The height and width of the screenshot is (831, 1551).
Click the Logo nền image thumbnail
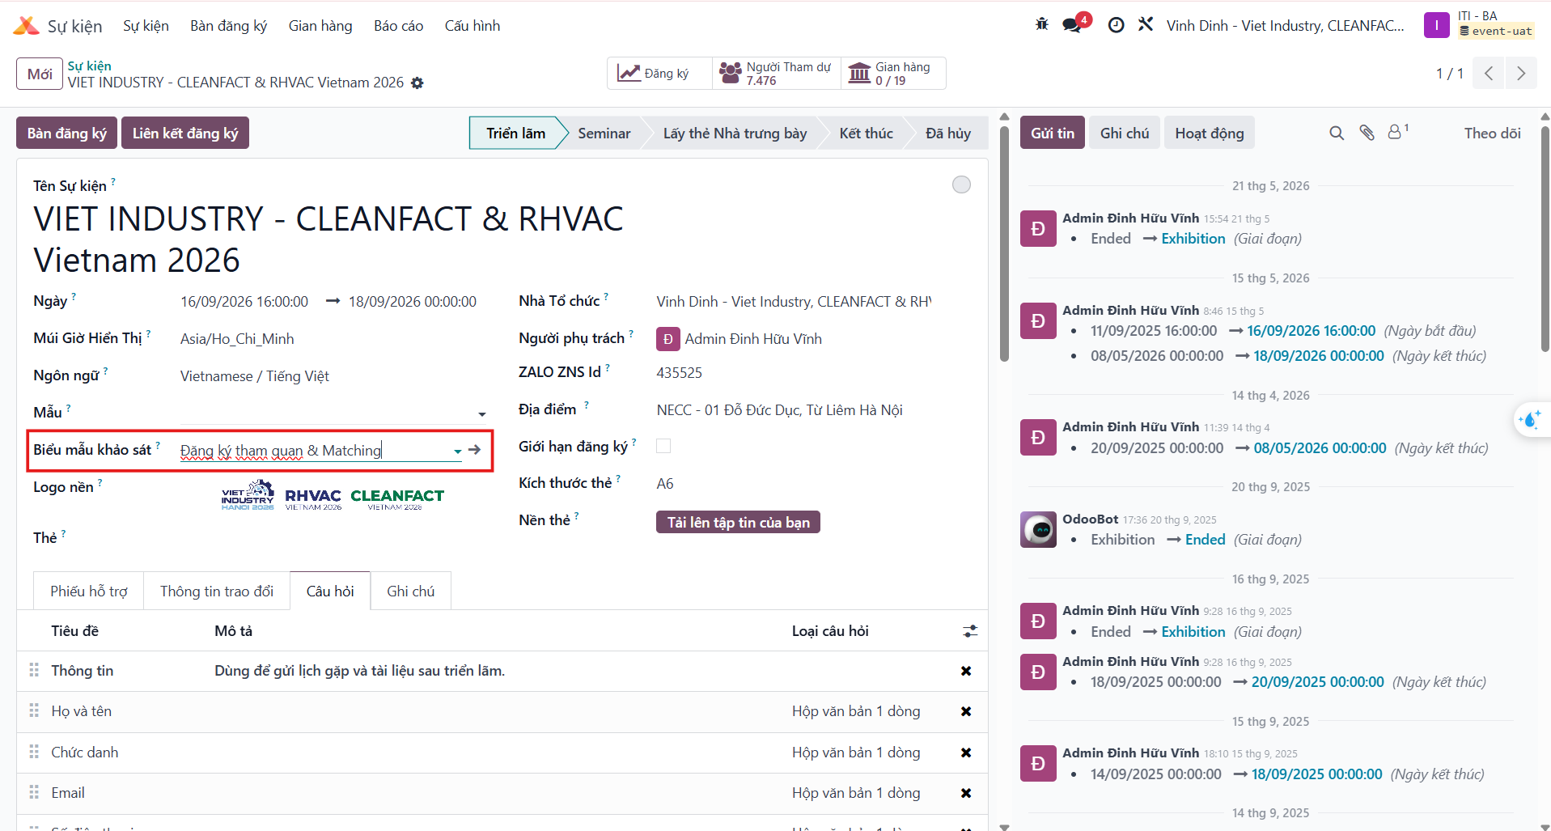point(333,495)
